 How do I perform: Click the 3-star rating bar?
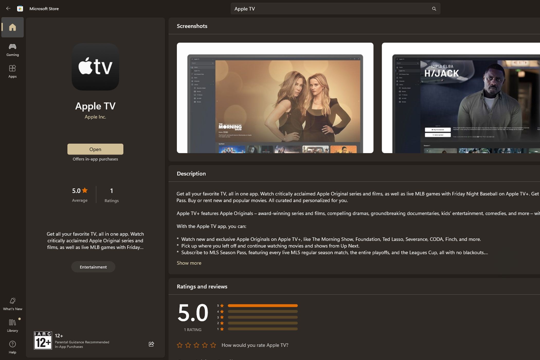tap(263, 317)
